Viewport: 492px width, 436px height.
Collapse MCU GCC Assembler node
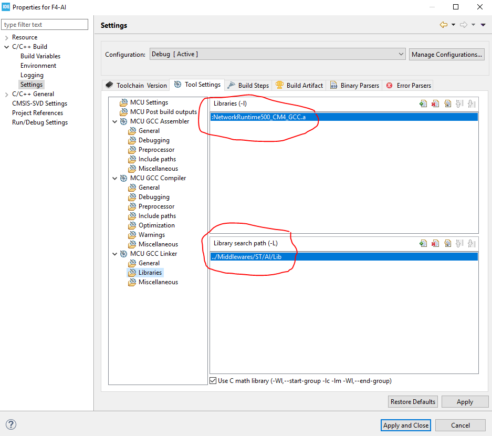click(x=115, y=121)
